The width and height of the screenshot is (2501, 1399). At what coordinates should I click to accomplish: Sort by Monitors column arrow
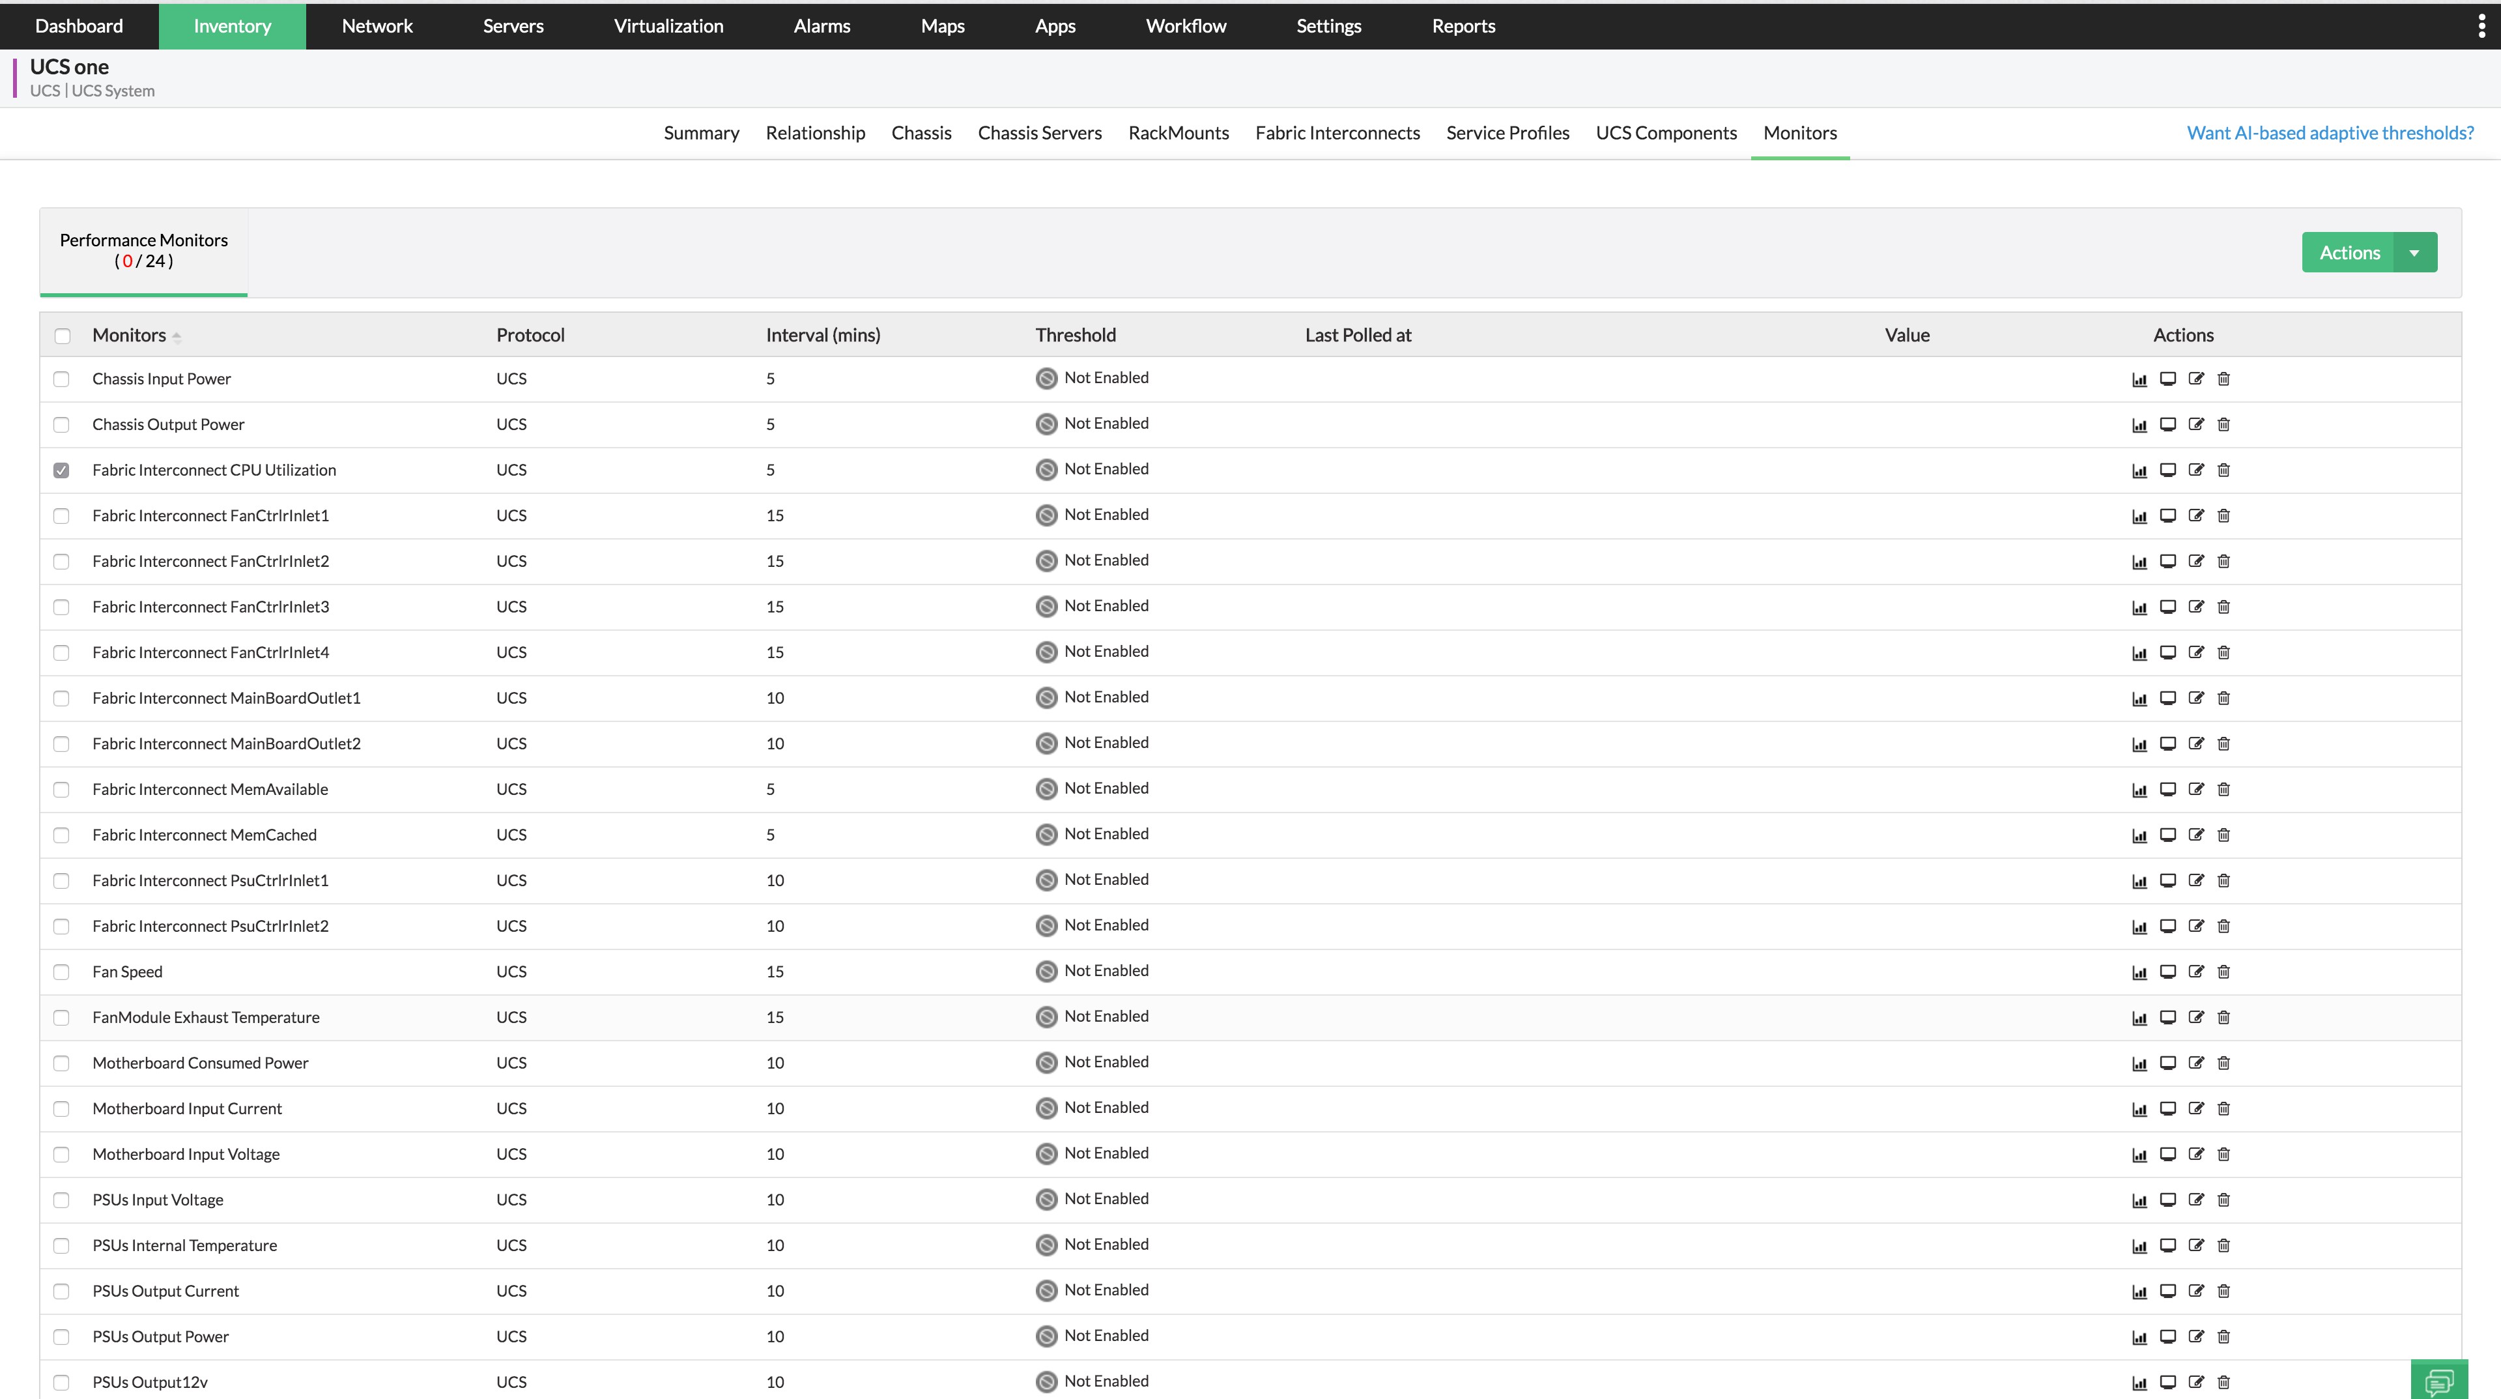tap(177, 337)
